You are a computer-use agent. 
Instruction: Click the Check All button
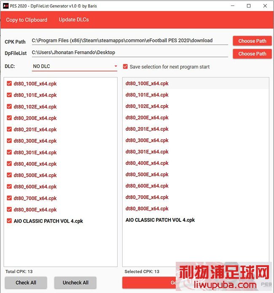pos(26,282)
